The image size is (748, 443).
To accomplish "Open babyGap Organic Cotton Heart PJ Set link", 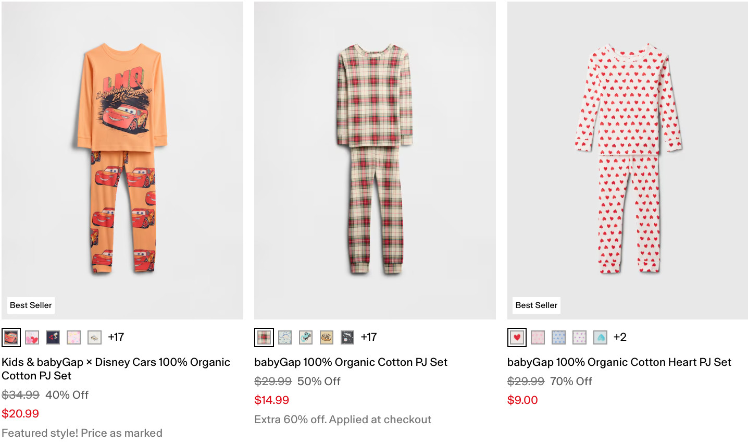I will [619, 362].
